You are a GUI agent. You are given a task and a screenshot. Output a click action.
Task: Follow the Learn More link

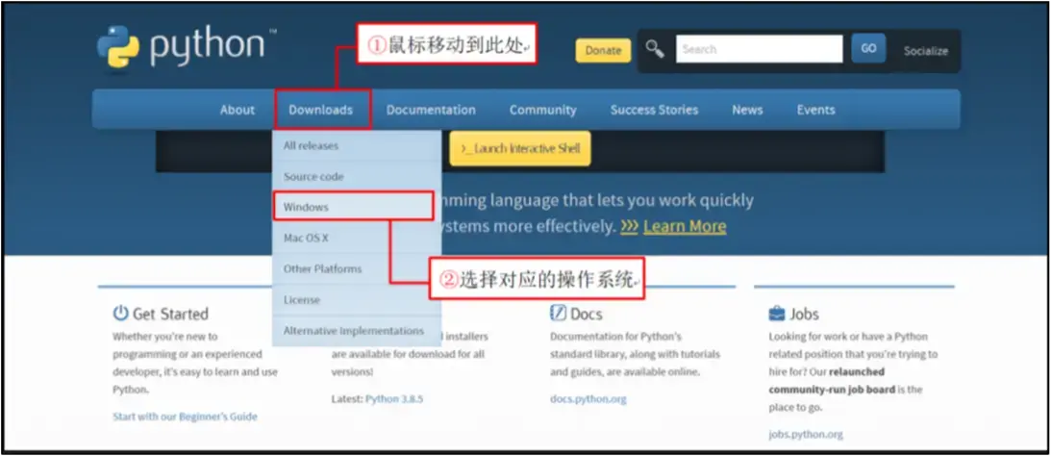685,227
